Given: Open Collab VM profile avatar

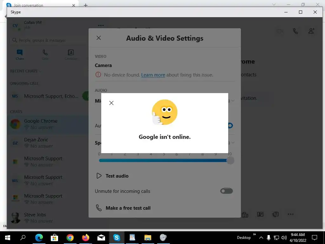Looking at the screenshot, I should (x=15, y=26).
